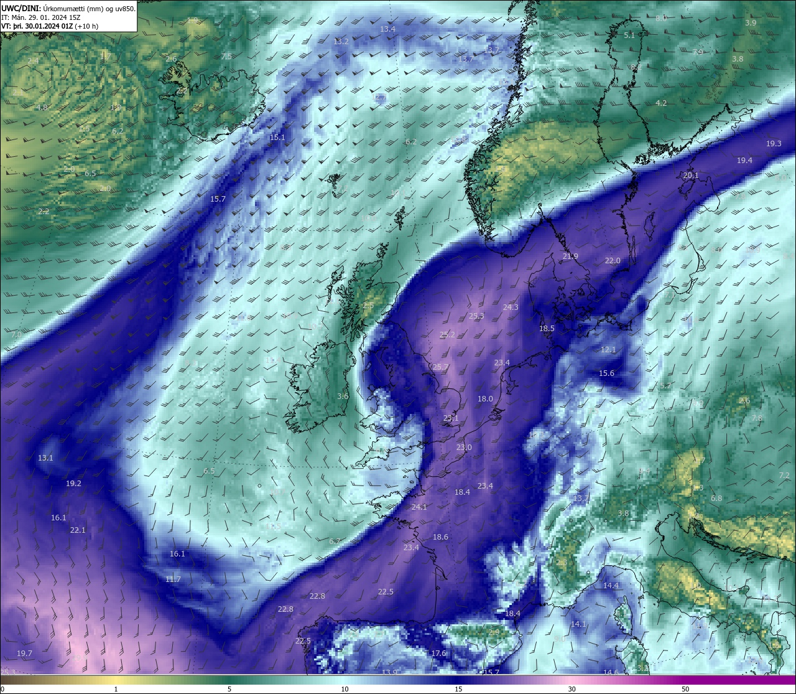Screen dimensions: 796x694
Task: Click the 12.1 value on the map
Action: tap(608, 350)
